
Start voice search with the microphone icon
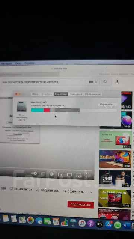117,82
